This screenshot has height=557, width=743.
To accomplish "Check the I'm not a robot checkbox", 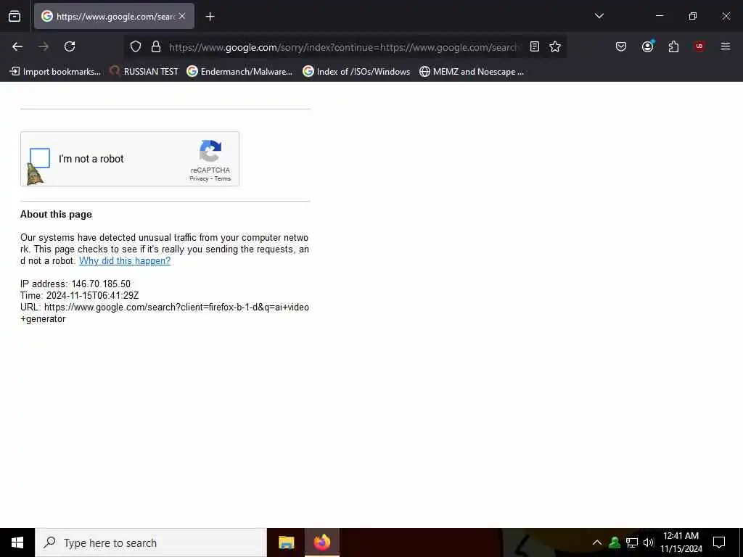I will [40, 158].
